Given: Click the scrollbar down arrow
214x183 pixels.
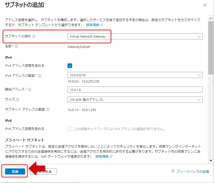Looking at the screenshot, I should tap(211, 161).
